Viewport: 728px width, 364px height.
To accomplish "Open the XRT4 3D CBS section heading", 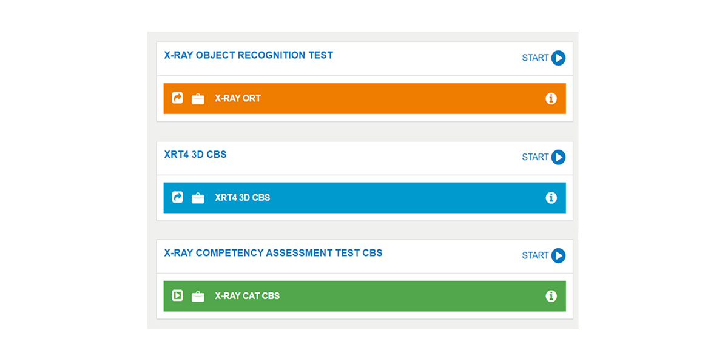I will click(195, 154).
